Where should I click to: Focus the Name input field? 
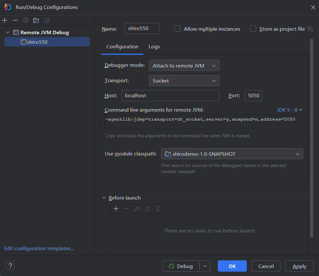click(x=142, y=28)
